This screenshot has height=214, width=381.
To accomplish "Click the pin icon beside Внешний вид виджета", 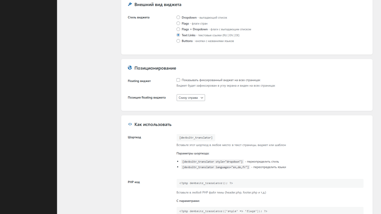I will 130,4.
